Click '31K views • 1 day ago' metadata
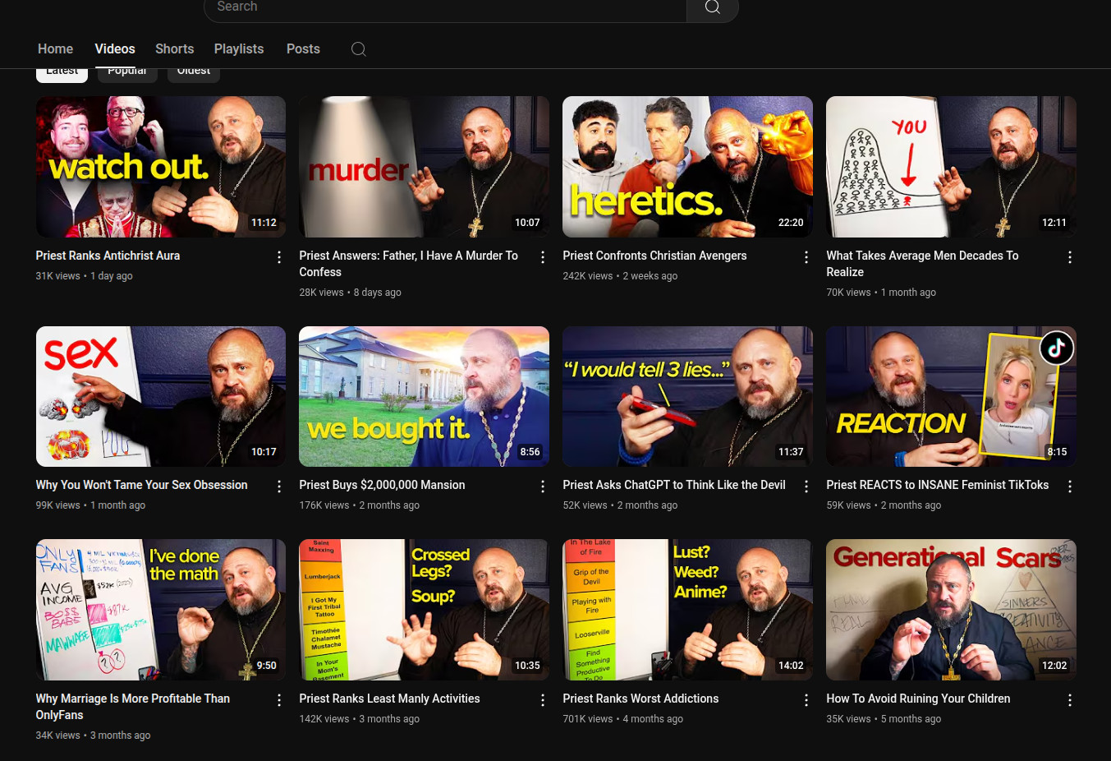1111x761 pixels. [84, 276]
